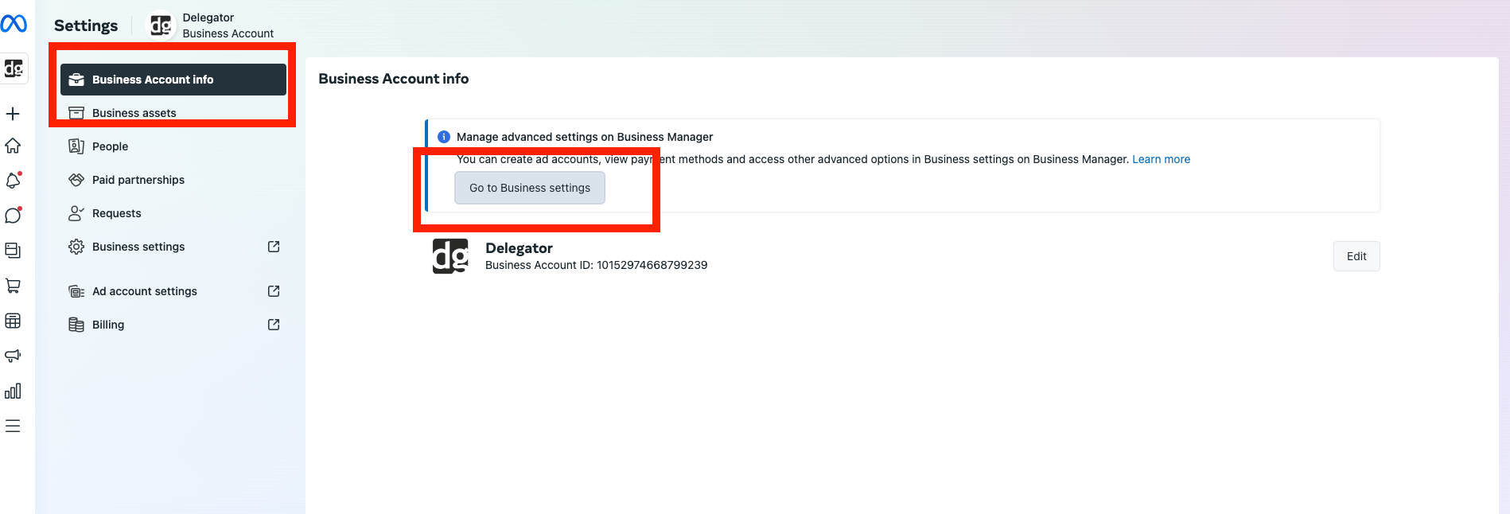1510x514 pixels.
Task: Open notifications bell icon
Action: click(x=13, y=181)
